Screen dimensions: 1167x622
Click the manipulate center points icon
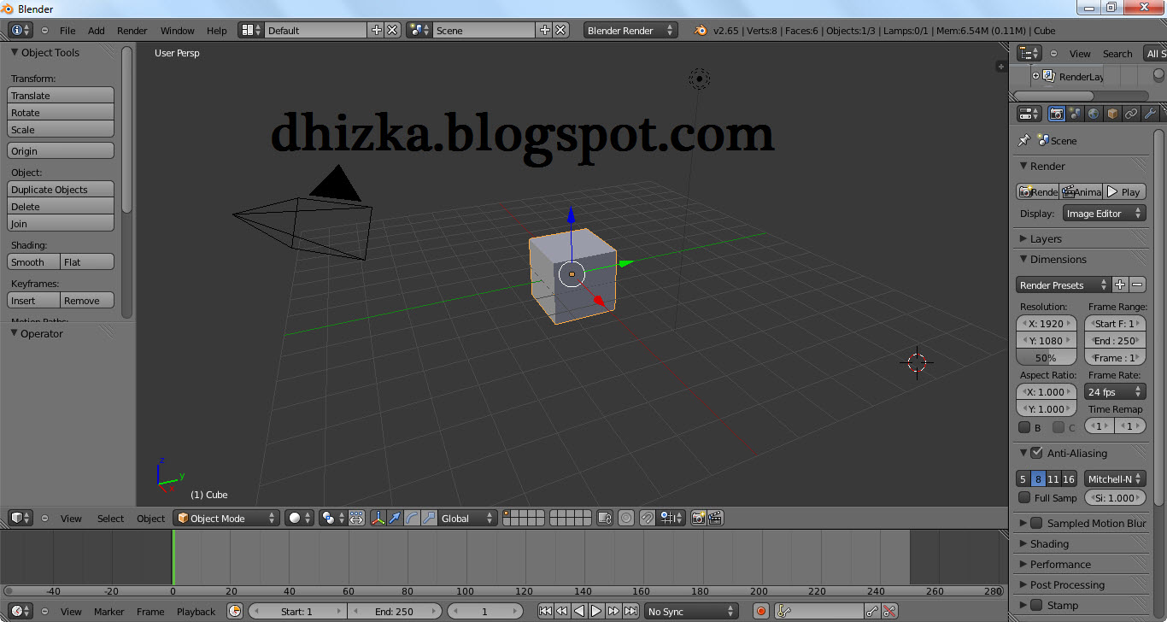357,518
